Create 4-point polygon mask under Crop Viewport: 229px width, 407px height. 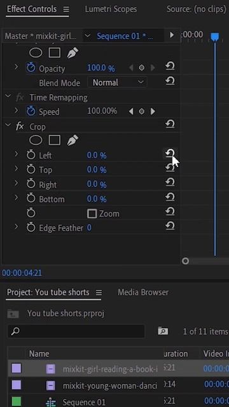click(x=55, y=141)
